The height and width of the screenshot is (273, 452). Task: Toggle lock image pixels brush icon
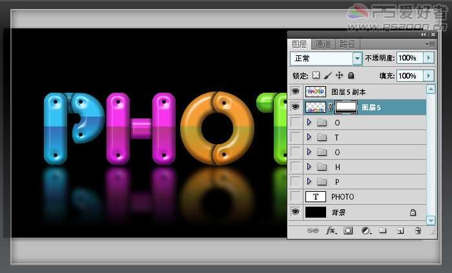327,75
